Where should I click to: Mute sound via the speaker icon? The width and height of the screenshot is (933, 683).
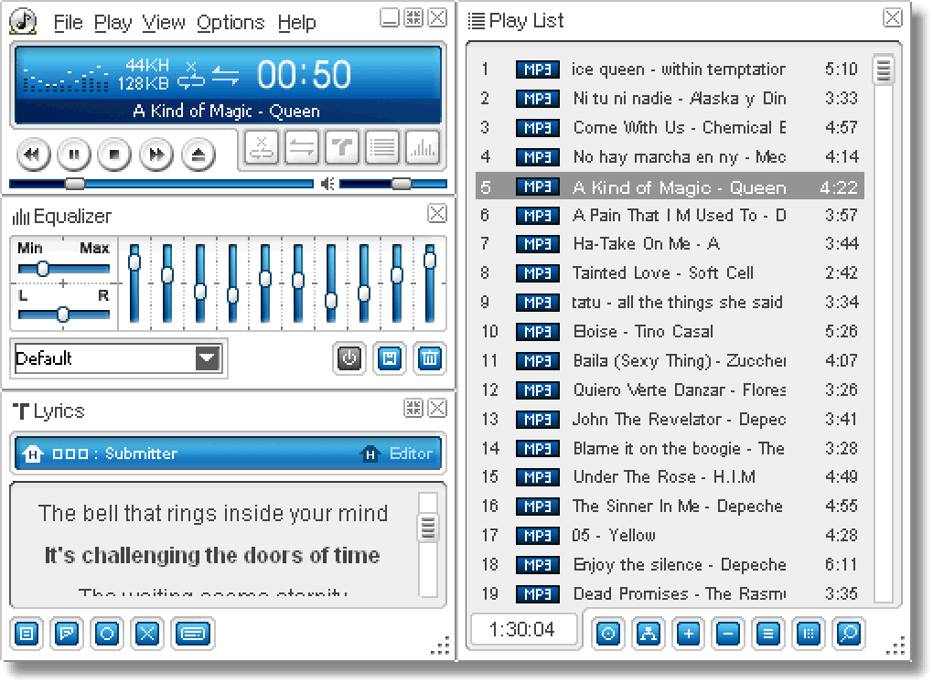(327, 184)
